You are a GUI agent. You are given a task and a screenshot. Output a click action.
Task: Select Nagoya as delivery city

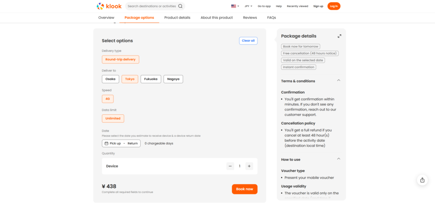[x=173, y=79]
